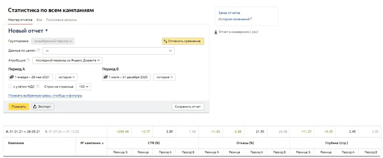Open the Строк на странице 100 dropdown
This screenshot has width=383, height=158.
pos(83,86)
